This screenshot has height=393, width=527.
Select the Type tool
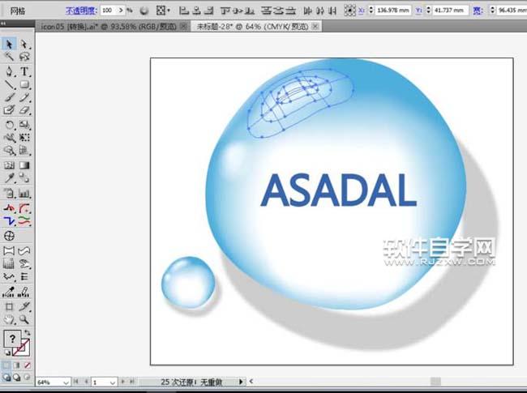click(24, 71)
